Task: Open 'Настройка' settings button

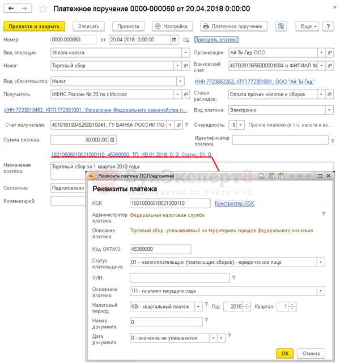Action: (172, 26)
